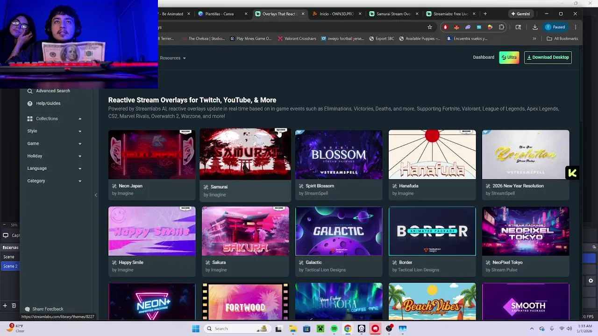Click the taskbar Search box

coord(237,329)
